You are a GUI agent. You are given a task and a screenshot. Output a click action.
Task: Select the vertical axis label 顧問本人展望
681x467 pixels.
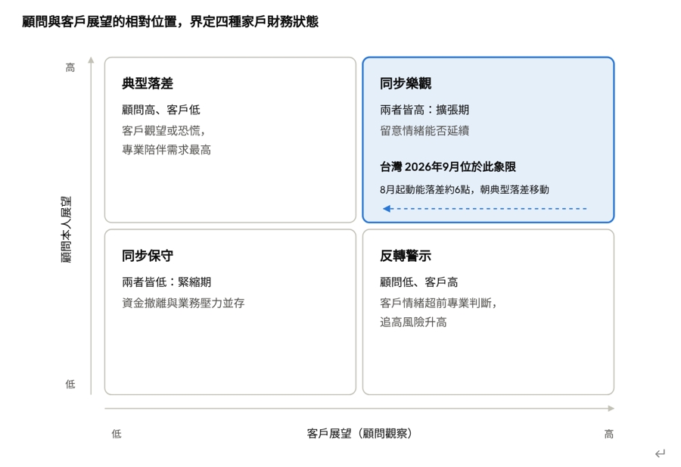click(x=66, y=229)
